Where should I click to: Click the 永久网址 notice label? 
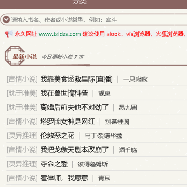[x=26, y=34]
